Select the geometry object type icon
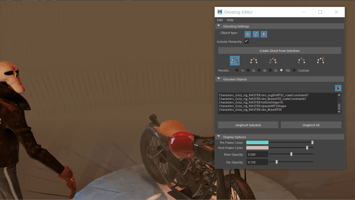The image size is (355, 200). pyautogui.click(x=248, y=34)
